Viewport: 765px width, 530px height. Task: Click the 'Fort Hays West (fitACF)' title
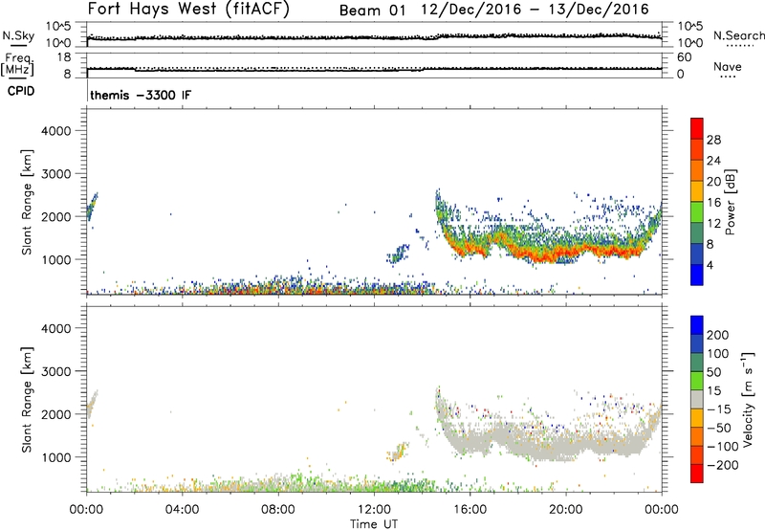point(188,10)
